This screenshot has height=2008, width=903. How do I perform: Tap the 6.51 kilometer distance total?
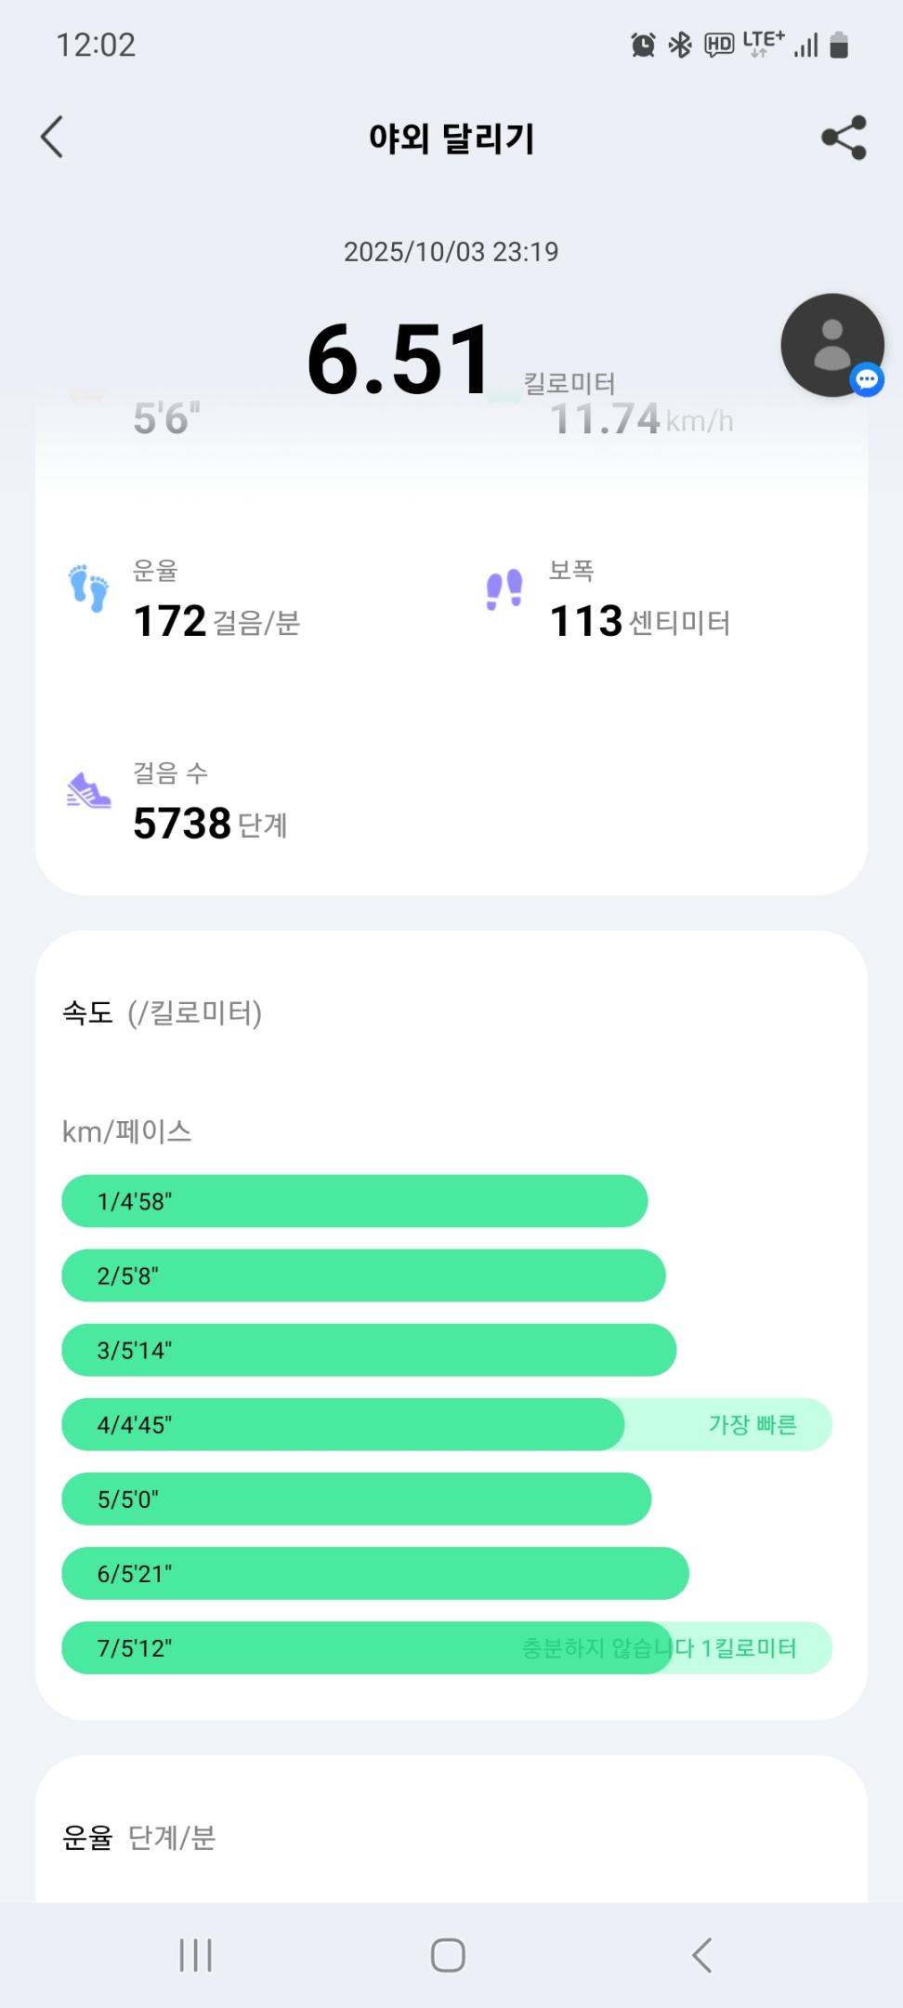pyautogui.click(x=399, y=360)
